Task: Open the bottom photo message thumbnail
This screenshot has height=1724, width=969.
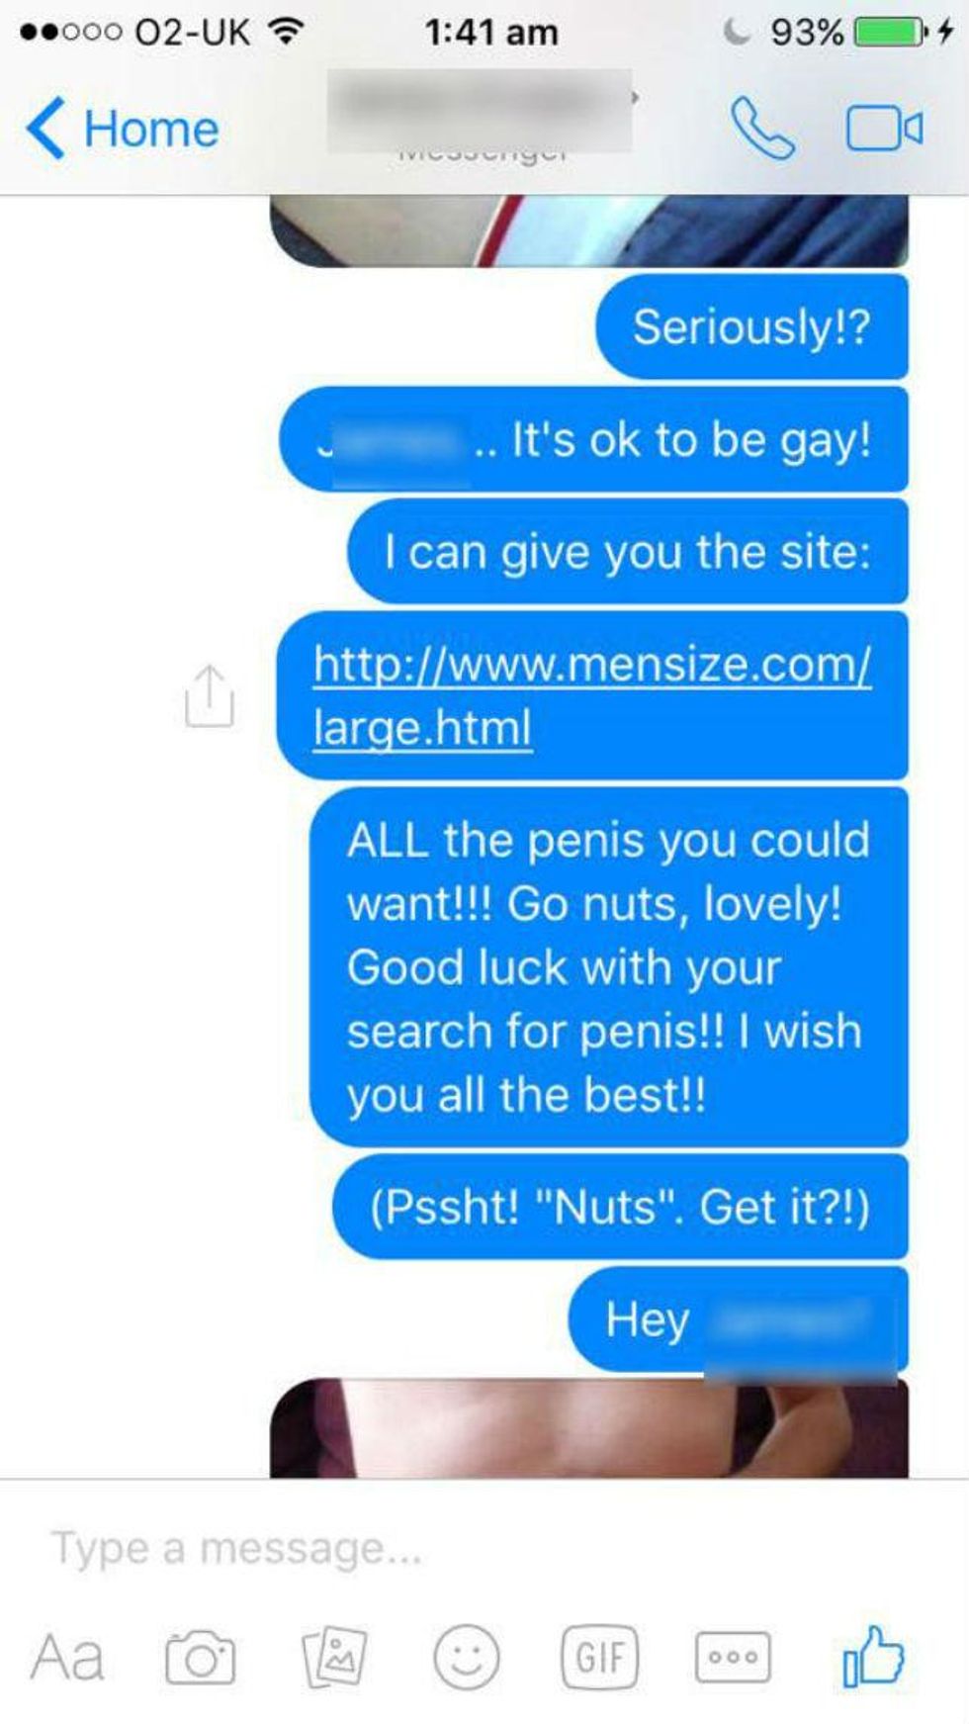Action: (x=589, y=1428)
